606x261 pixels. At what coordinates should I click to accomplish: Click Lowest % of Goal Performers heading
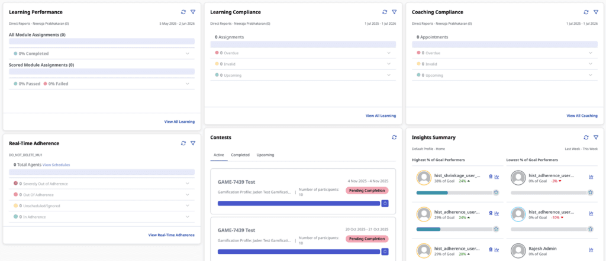click(532, 159)
